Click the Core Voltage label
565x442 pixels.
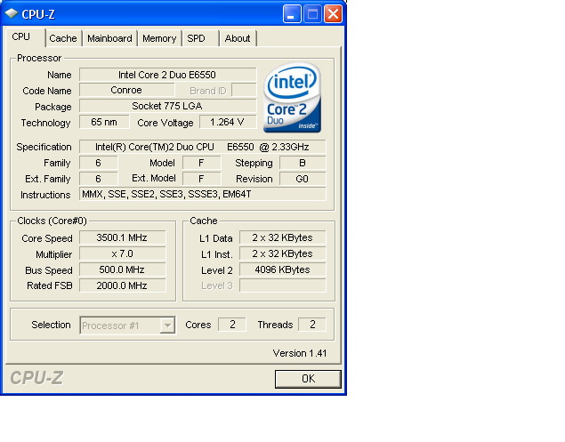point(165,123)
